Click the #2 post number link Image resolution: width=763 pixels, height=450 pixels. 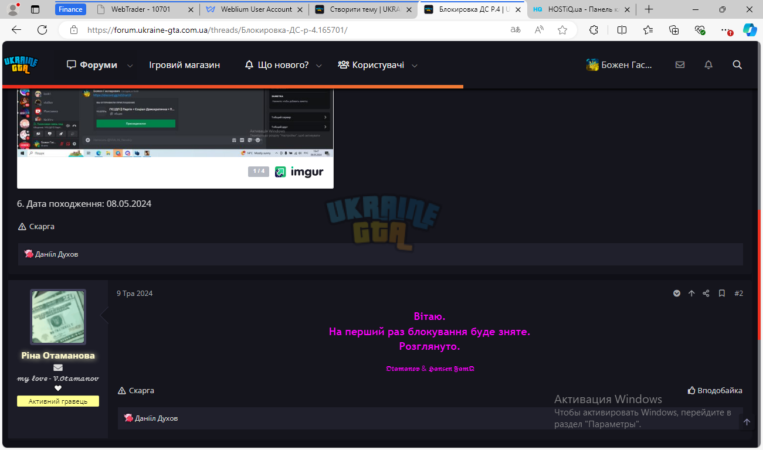click(x=739, y=293)
